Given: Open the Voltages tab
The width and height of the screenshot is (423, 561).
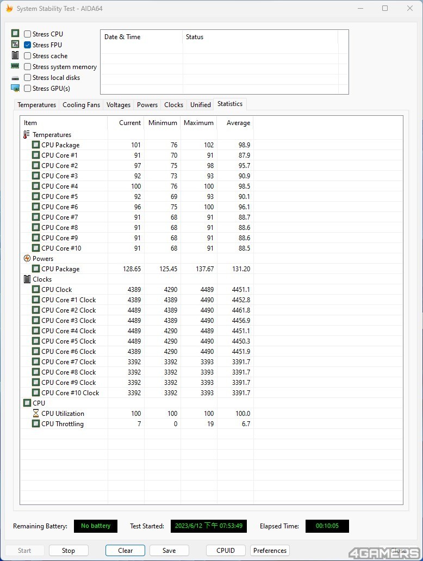Looking at the screenshot, I should (119, 104).
